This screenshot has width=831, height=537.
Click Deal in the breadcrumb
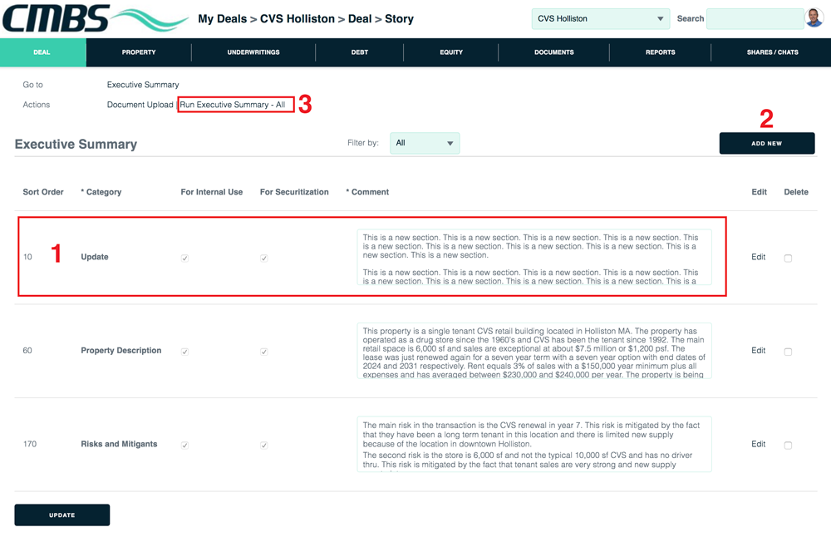pos(360,18)
